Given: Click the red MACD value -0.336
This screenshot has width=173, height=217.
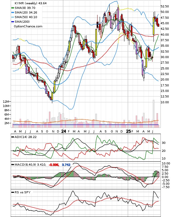Looking at the screenshot, I should pos(54,165).
